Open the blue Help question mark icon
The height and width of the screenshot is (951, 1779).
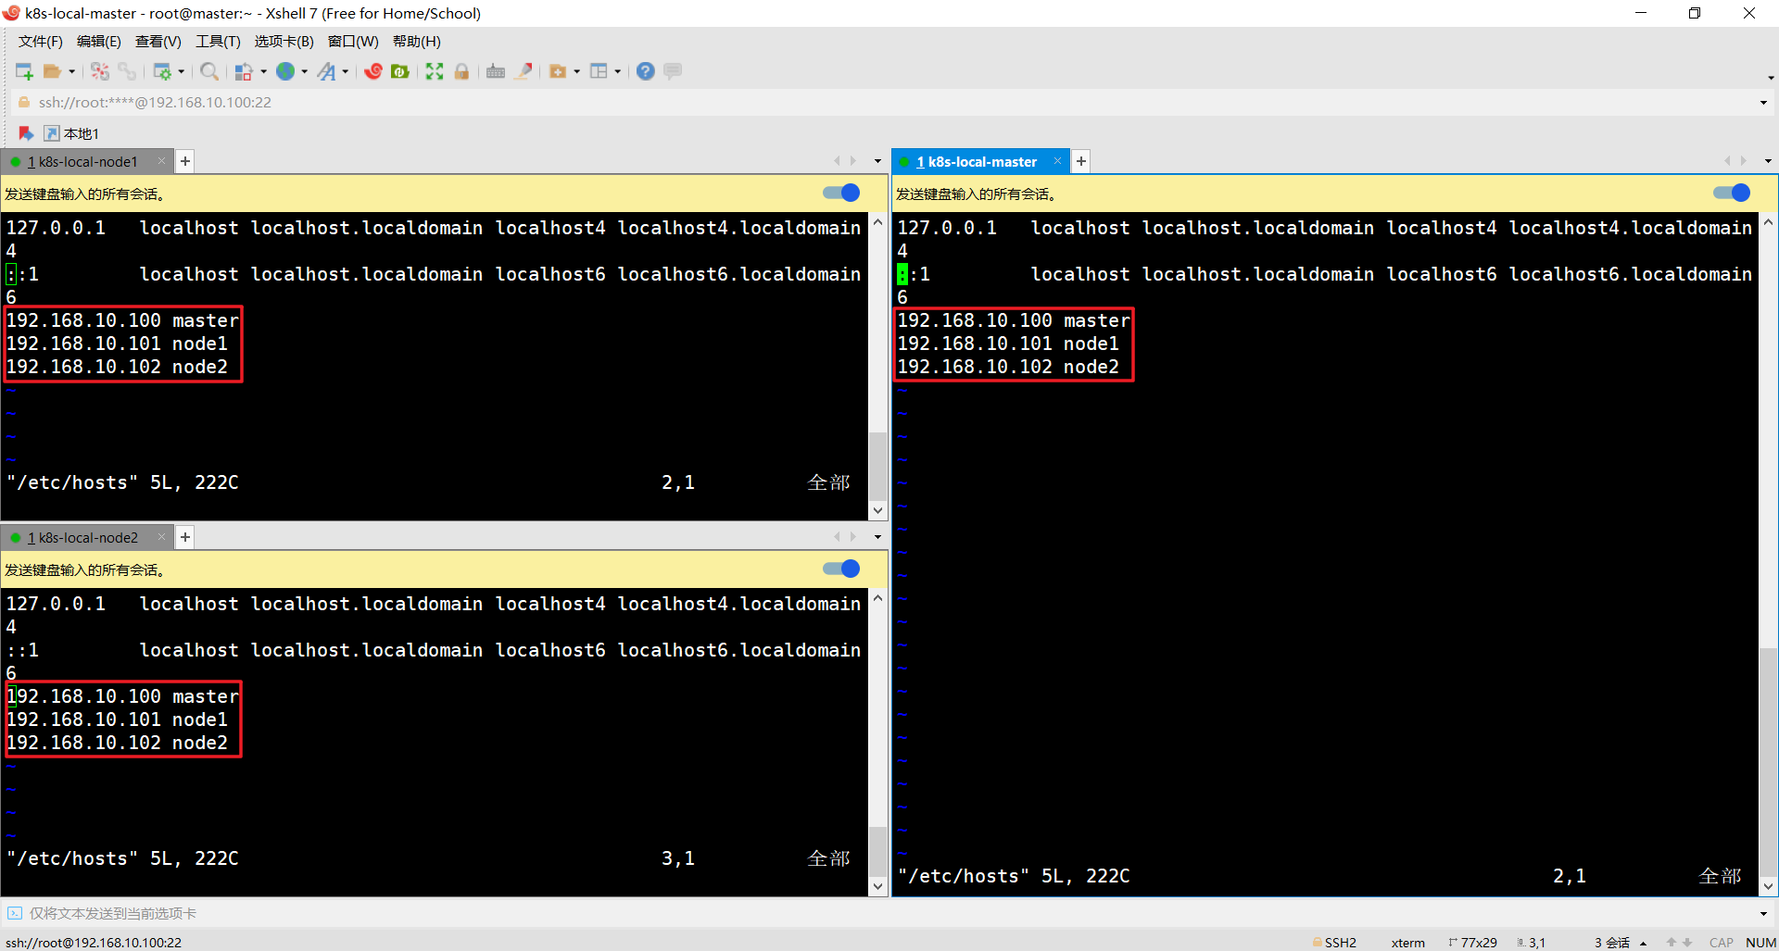tap(646, 71)
